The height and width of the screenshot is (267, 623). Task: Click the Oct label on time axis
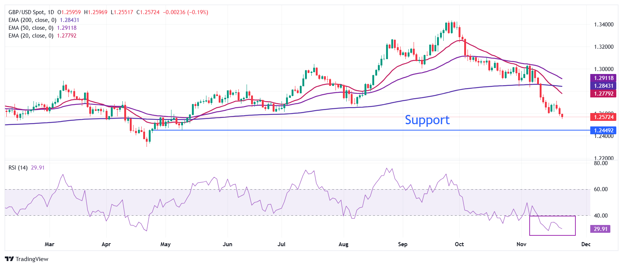coord(459,244)
